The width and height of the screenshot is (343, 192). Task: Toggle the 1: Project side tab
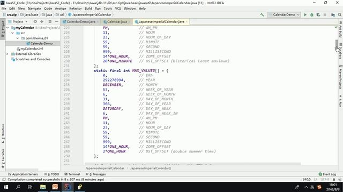click(x=3, y=28)
